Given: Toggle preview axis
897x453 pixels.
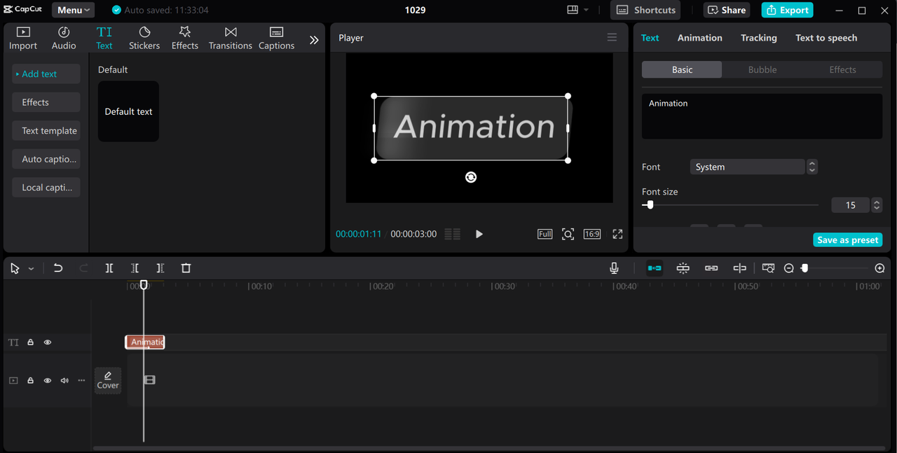Looking at the screenshot, I should (x=739, y=268).
